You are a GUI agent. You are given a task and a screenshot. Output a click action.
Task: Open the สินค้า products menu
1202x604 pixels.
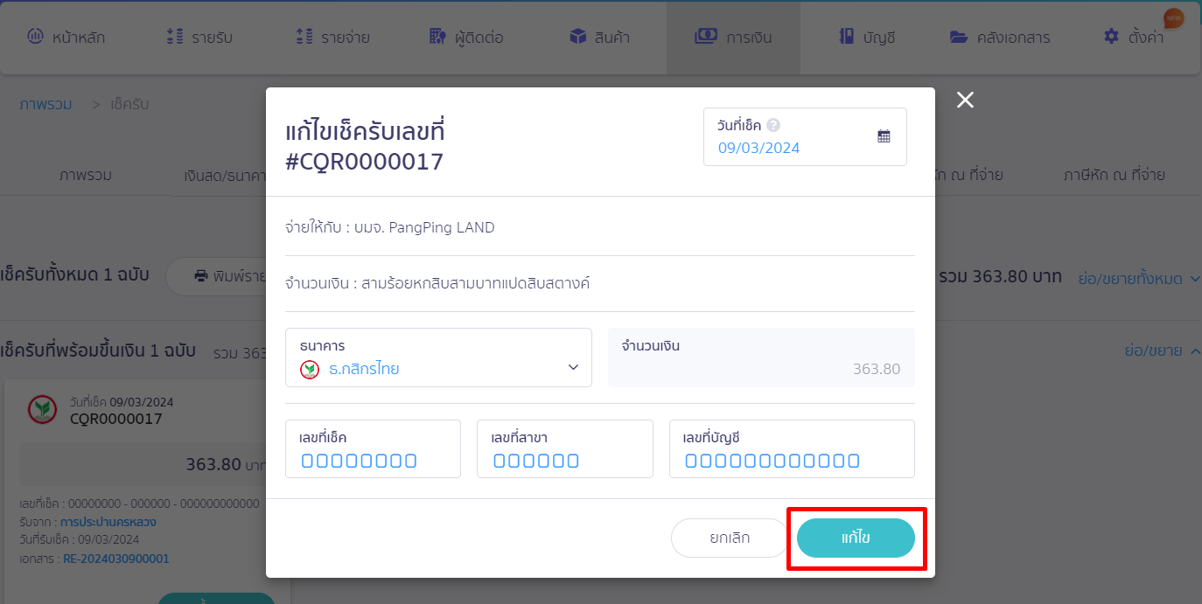coord(599,38)
